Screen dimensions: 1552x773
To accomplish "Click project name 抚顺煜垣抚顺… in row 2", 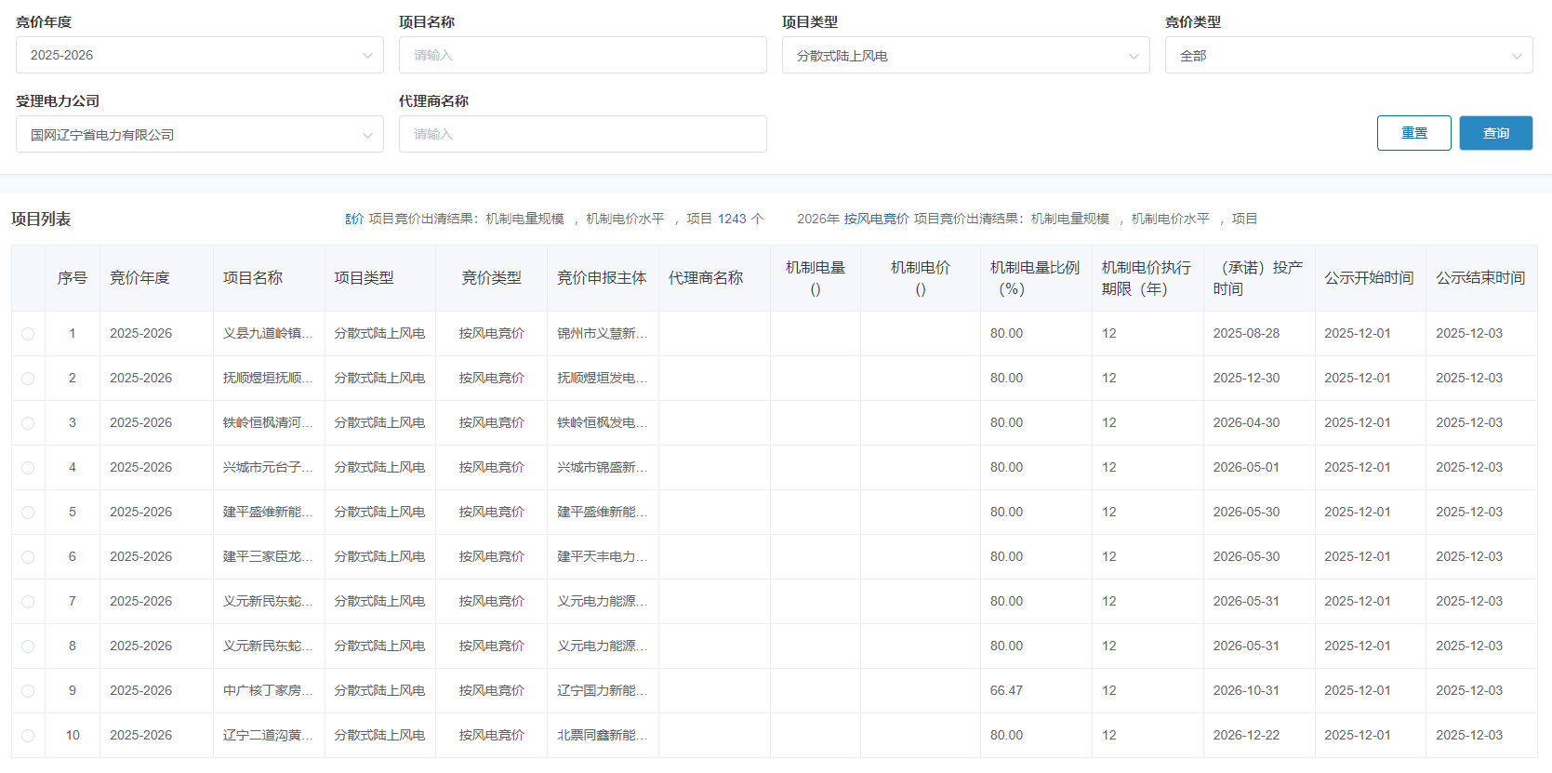I will click(x=268, y=379).
